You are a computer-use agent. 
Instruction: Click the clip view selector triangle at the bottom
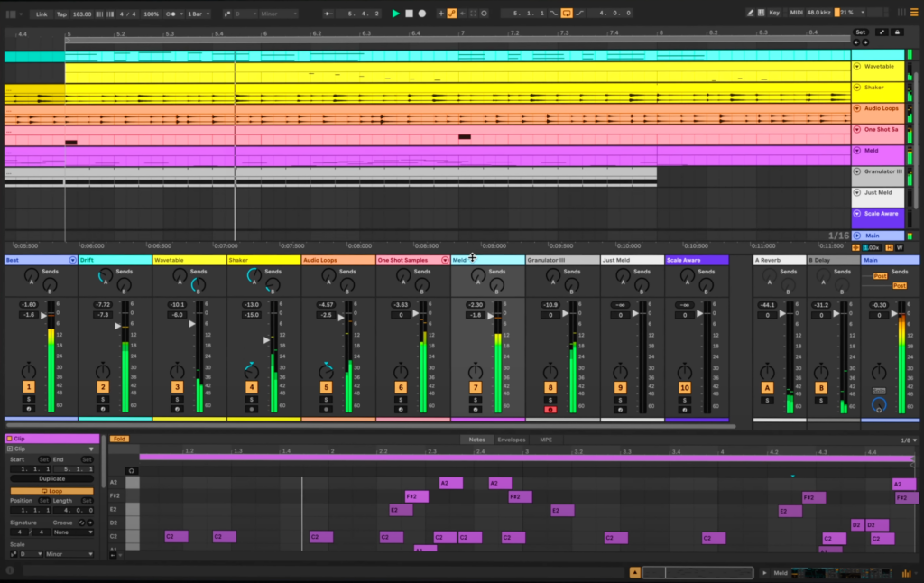click(x=764, y=573)
